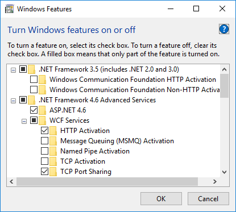
Task: Uncheck the TCP Port Sharing checkbox
Action: [44, 172]
